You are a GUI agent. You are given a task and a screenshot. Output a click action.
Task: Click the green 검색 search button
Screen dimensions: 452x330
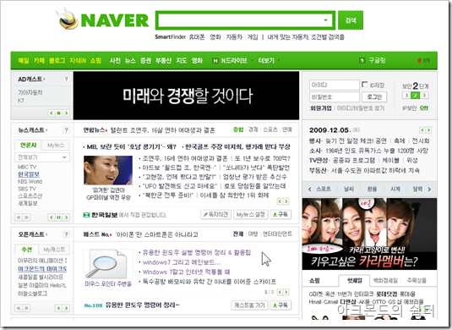coord(351,20)
